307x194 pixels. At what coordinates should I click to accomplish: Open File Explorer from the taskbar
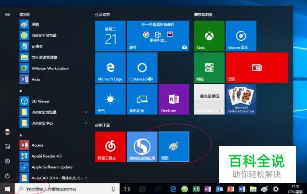pos(253,189)
